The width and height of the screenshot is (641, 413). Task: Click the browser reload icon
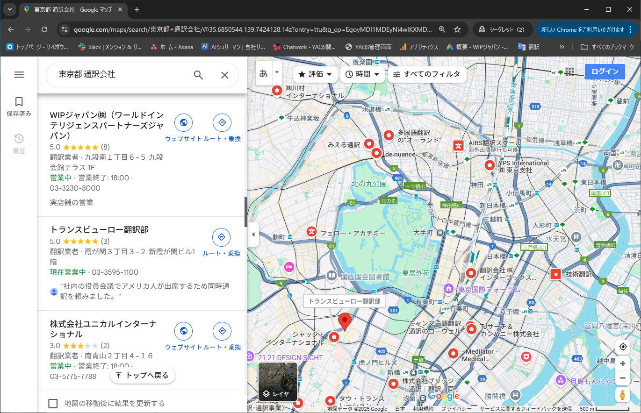(x=44, y=29)
